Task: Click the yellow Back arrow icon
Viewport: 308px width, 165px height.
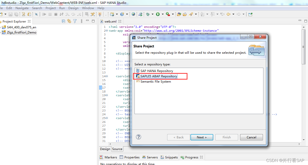Action: pos(228,14)
